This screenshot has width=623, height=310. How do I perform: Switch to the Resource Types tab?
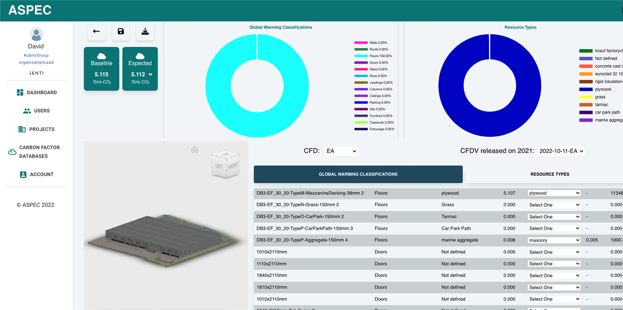click(x=549, y=174)
